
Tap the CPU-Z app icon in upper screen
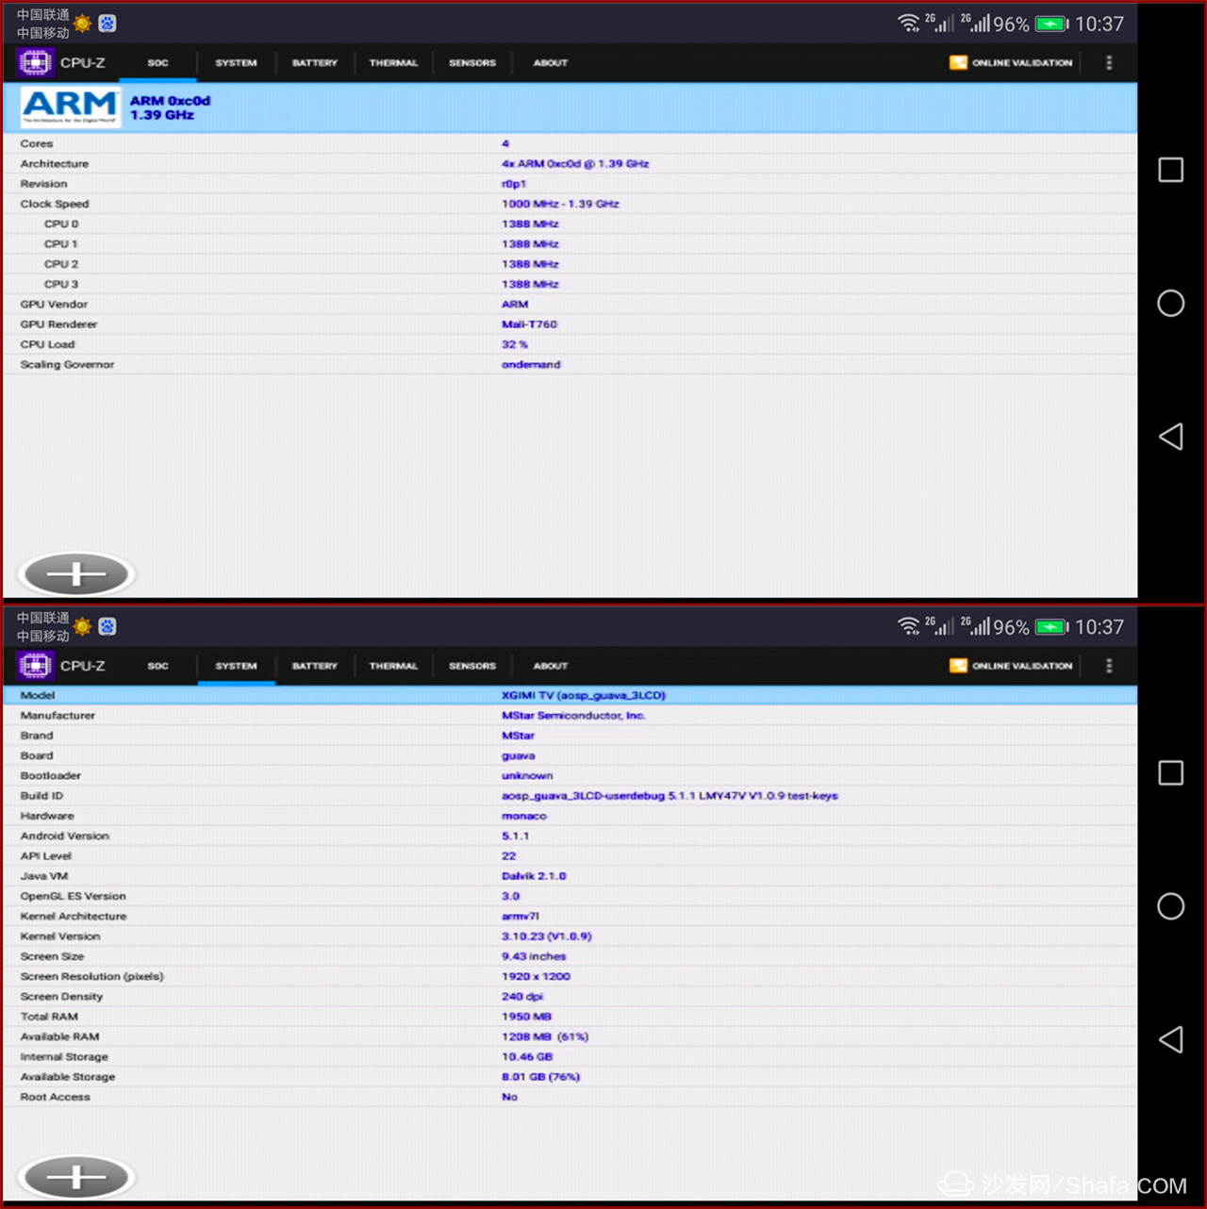pos(35,63)
